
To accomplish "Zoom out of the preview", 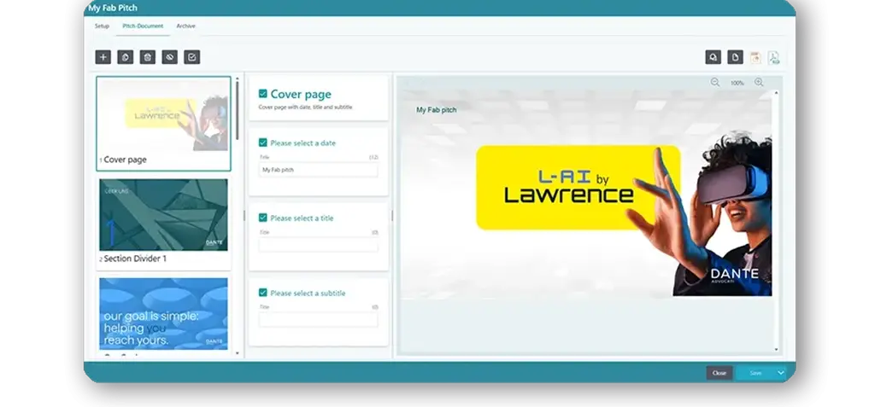I will click(x=715, y=83).
